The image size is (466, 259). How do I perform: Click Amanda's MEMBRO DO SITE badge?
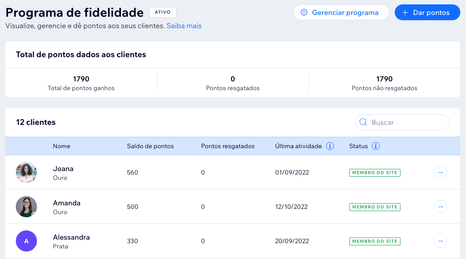(374, 207)
